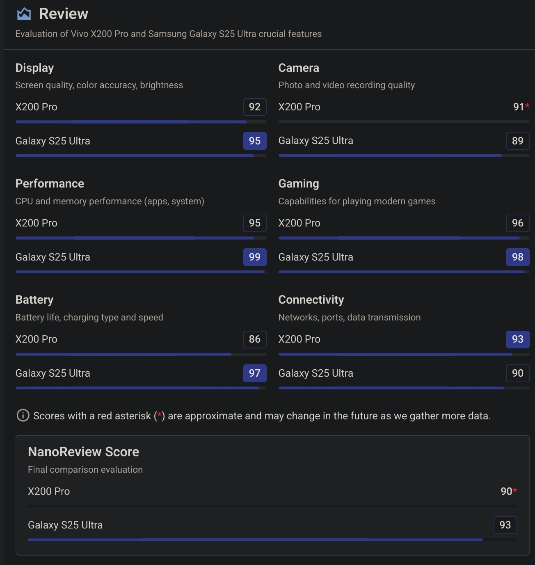
Task: Click the Performance section heading
Action: click(50, 184)
